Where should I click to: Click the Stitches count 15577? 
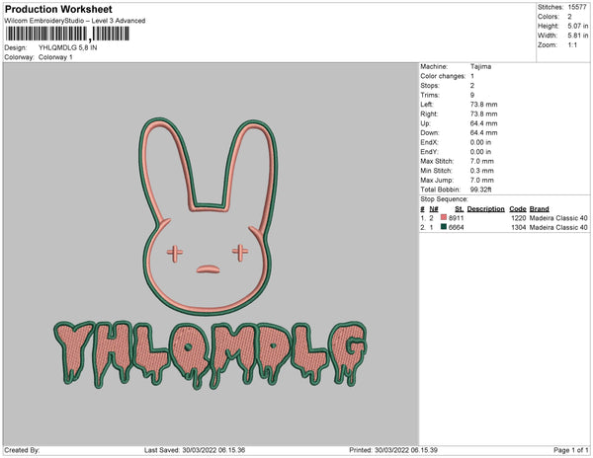click(x=577, y=7)
